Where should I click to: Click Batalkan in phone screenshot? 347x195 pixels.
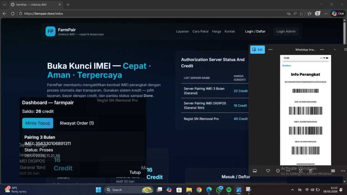tap(287, 66)
